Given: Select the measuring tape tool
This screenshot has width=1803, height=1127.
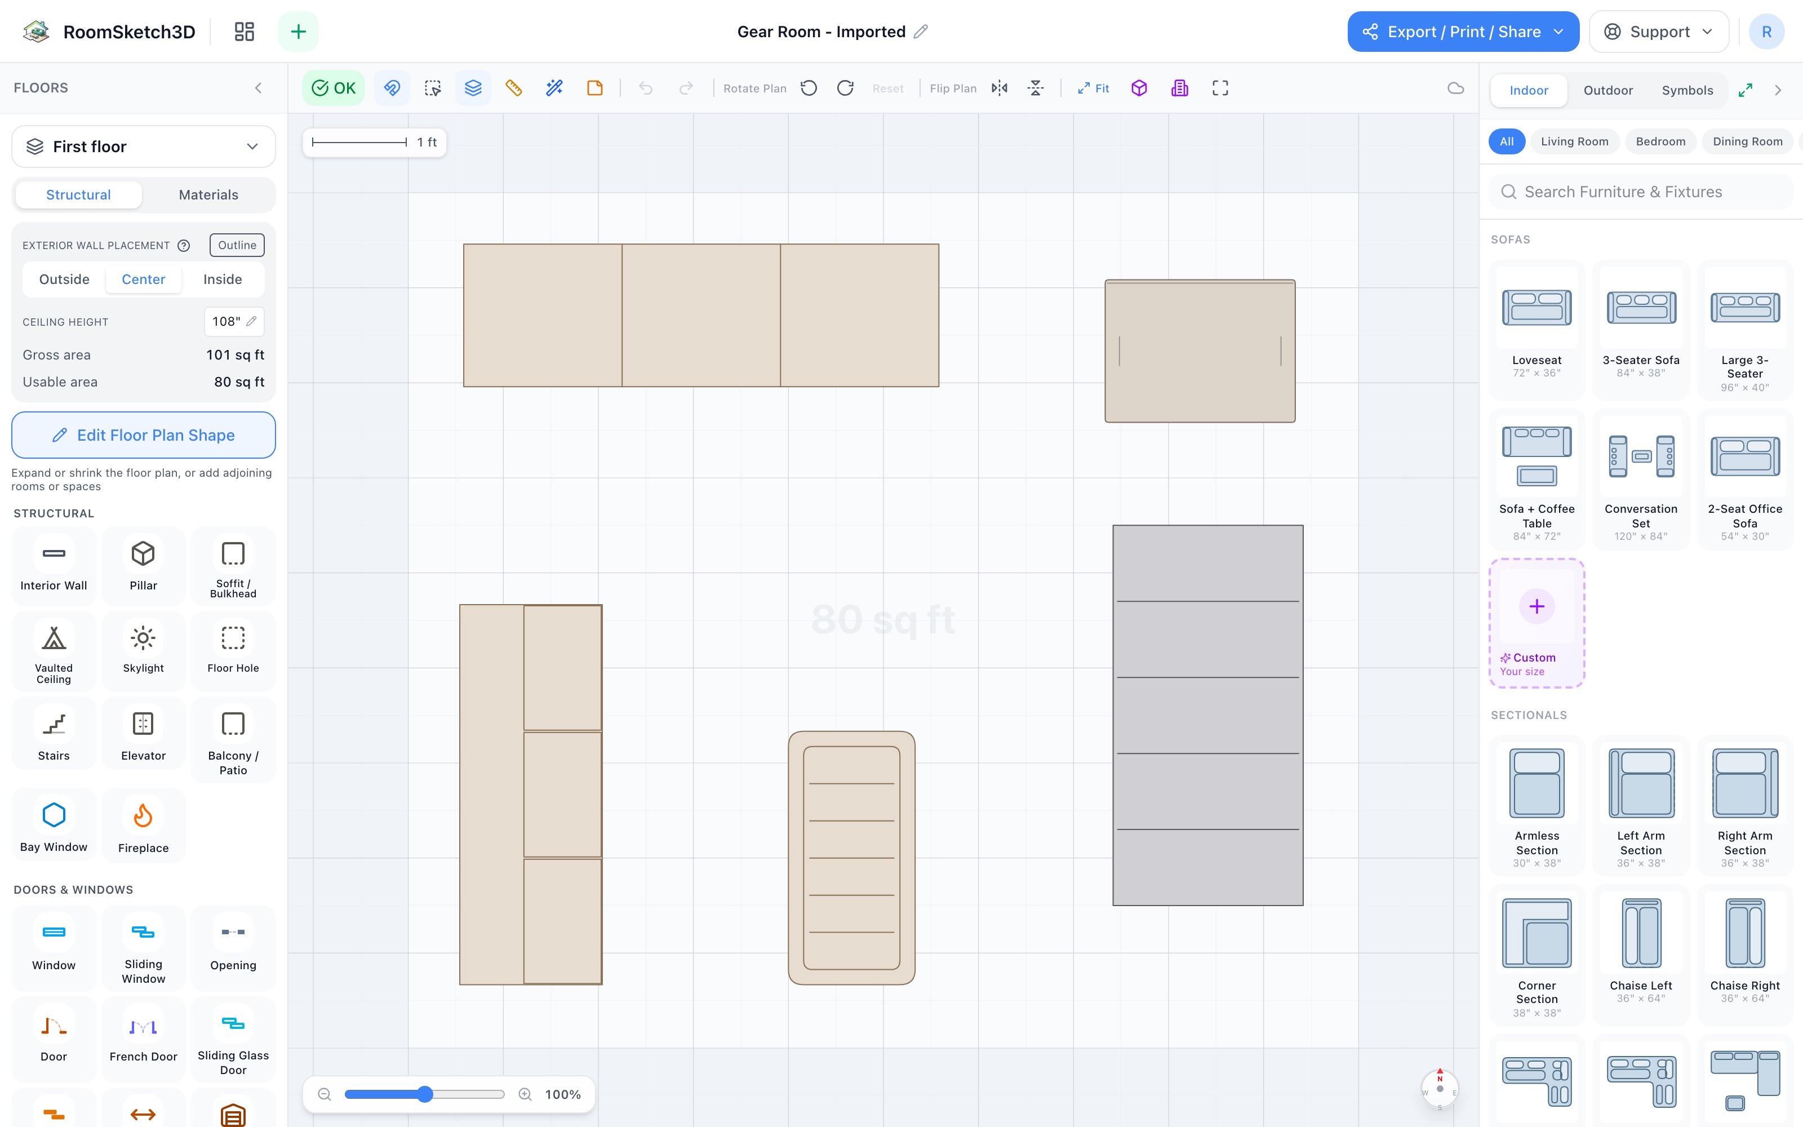Looking at the screenshot, I should click(513, 88).
